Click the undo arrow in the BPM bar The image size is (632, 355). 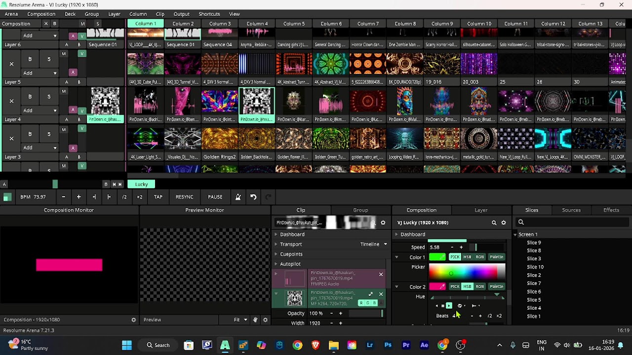(253, 197)
